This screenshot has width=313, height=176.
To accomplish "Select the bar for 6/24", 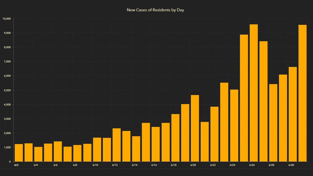I will 234,126.
